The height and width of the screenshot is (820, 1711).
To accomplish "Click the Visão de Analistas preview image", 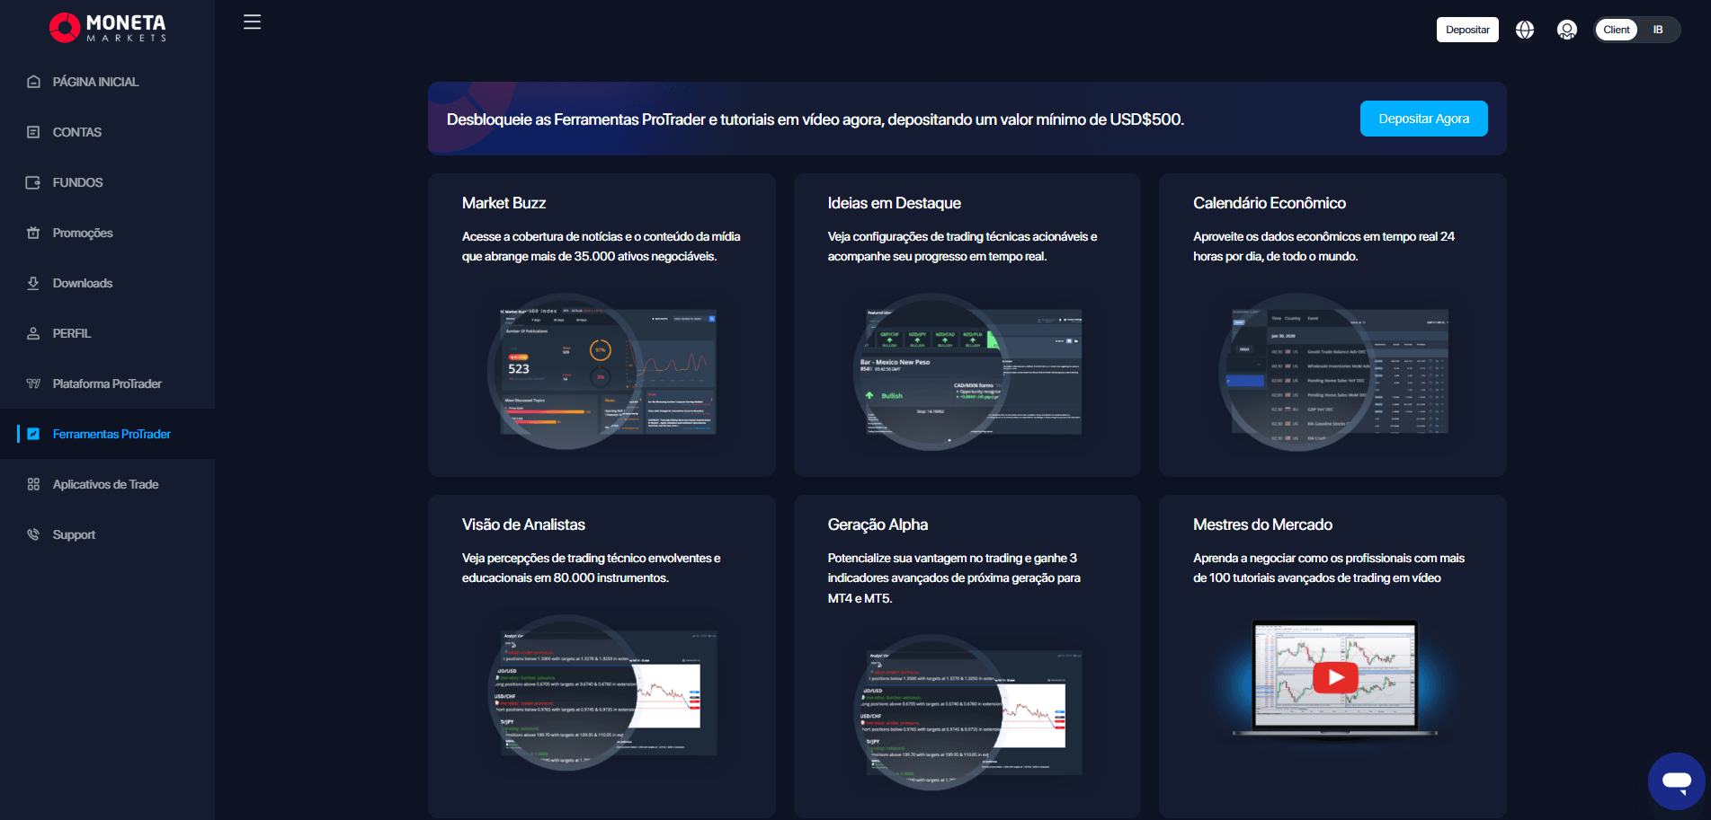I will [x=602, y=693].
